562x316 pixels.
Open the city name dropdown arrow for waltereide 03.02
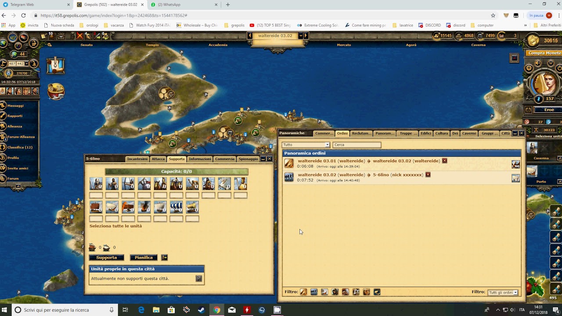pyautogui.click(x=300, y=36)
